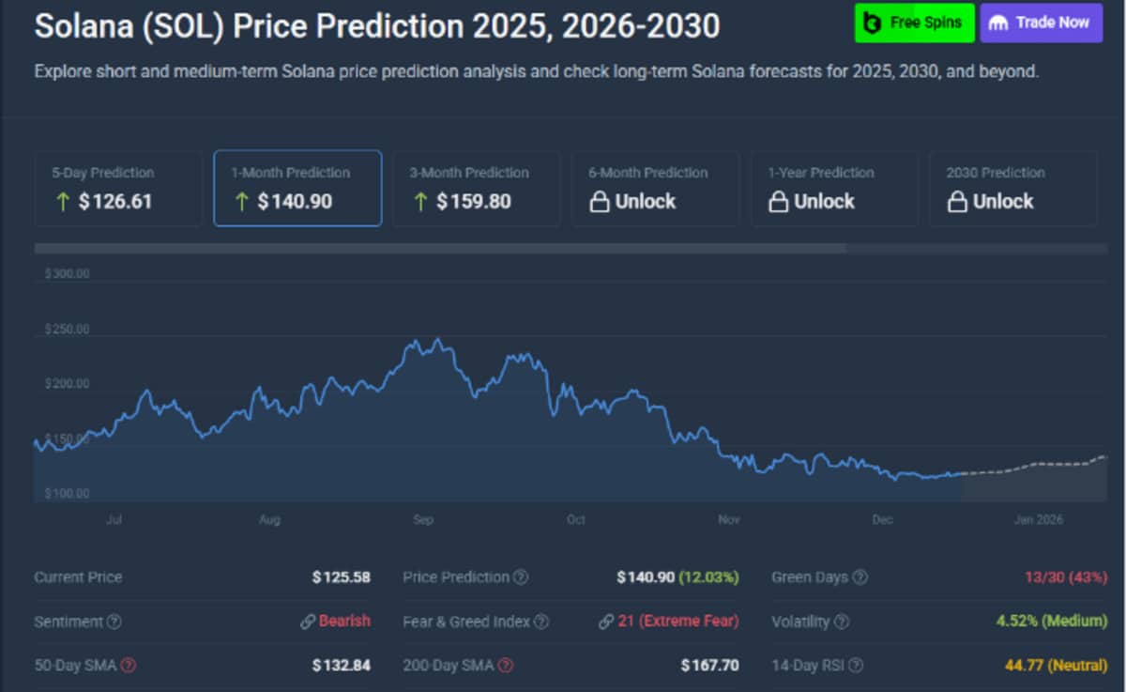The width and height of the screenshot is (1126, 692).
Task: Click the 50-Day SMA question mark
Action: coord(126,665)
